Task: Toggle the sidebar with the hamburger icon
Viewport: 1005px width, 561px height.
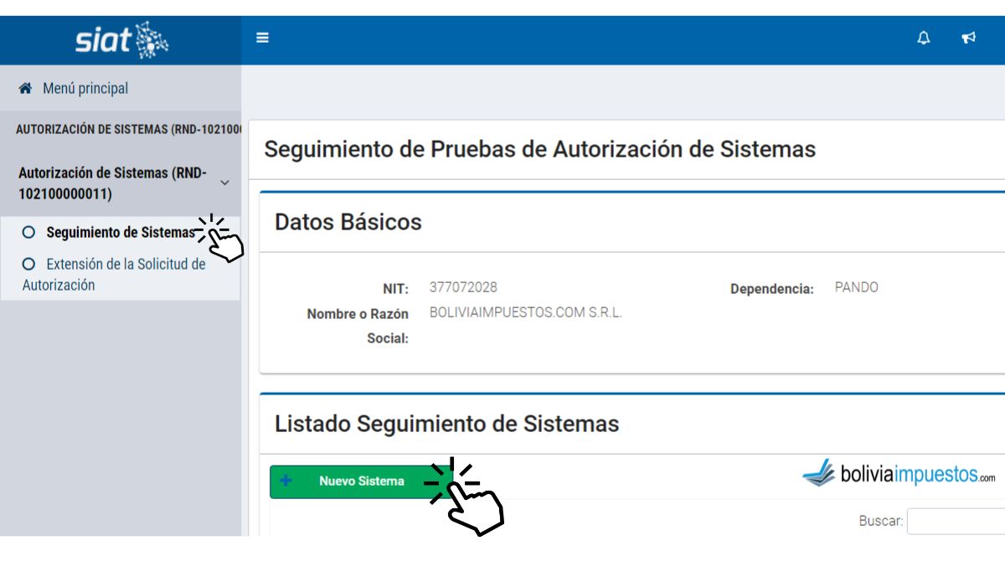Action: 262,38
